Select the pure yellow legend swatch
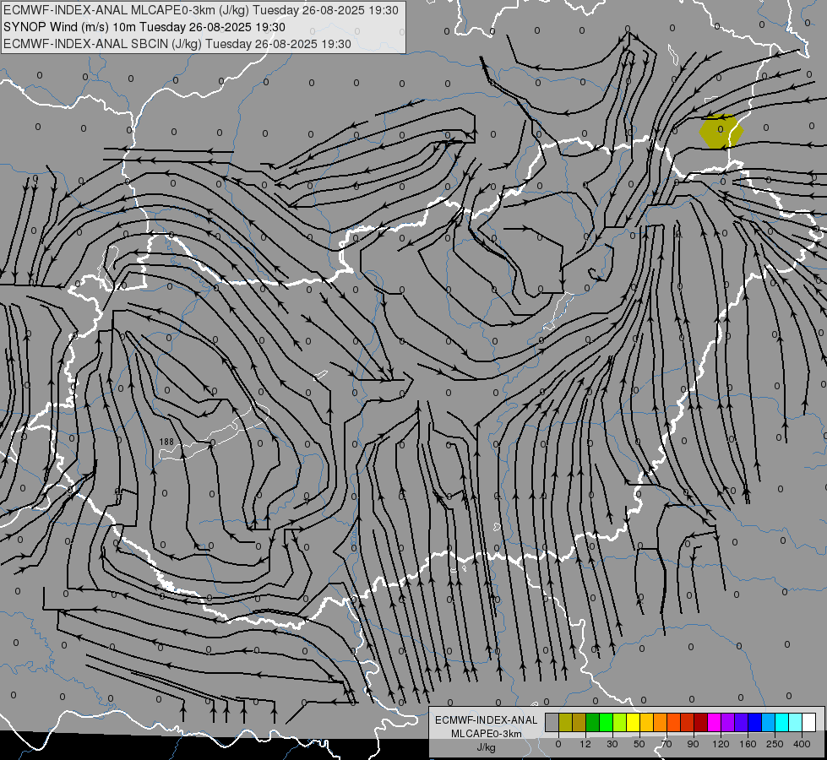 633,722
